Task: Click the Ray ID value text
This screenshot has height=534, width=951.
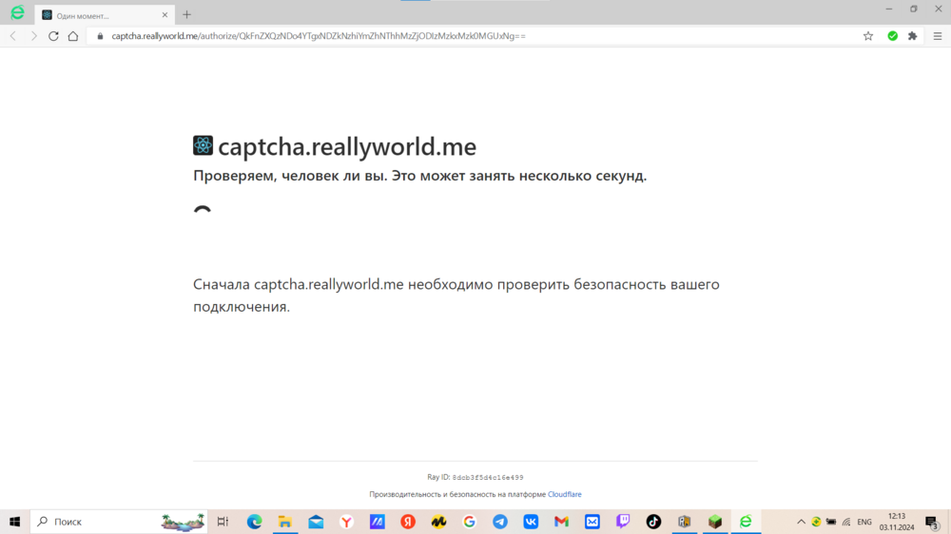Action: [x=488, y=478]
